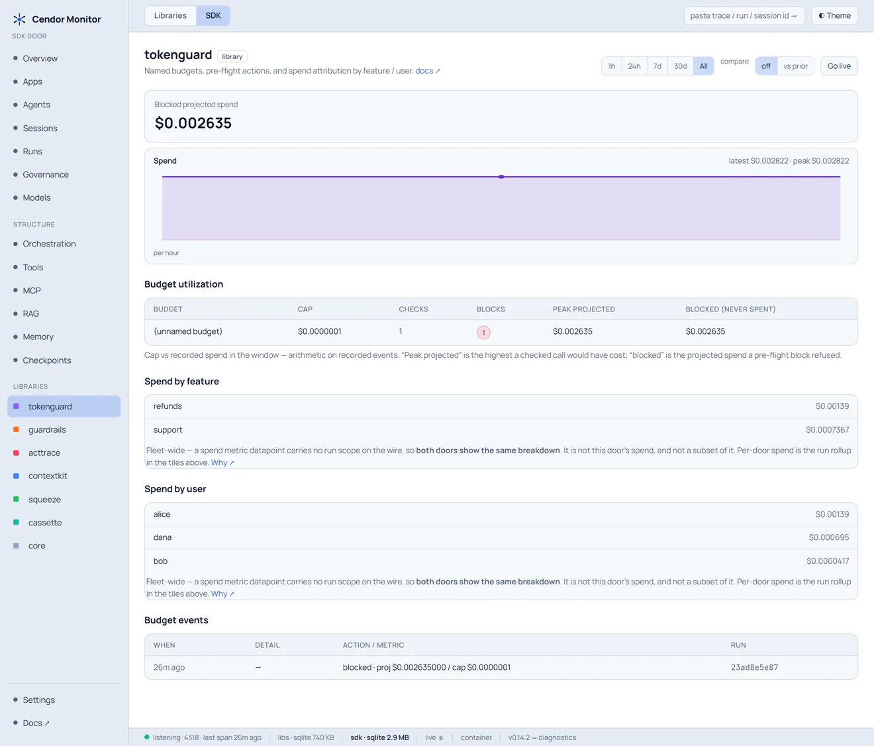This screenshot has height=746, width=874.
Task: Click the alice user row
Action: [x=501, y=514]
